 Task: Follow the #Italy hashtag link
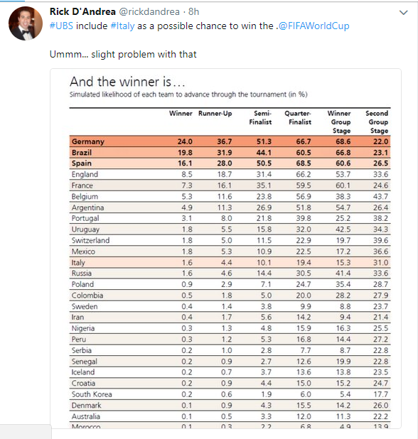(x=123, y=26)
